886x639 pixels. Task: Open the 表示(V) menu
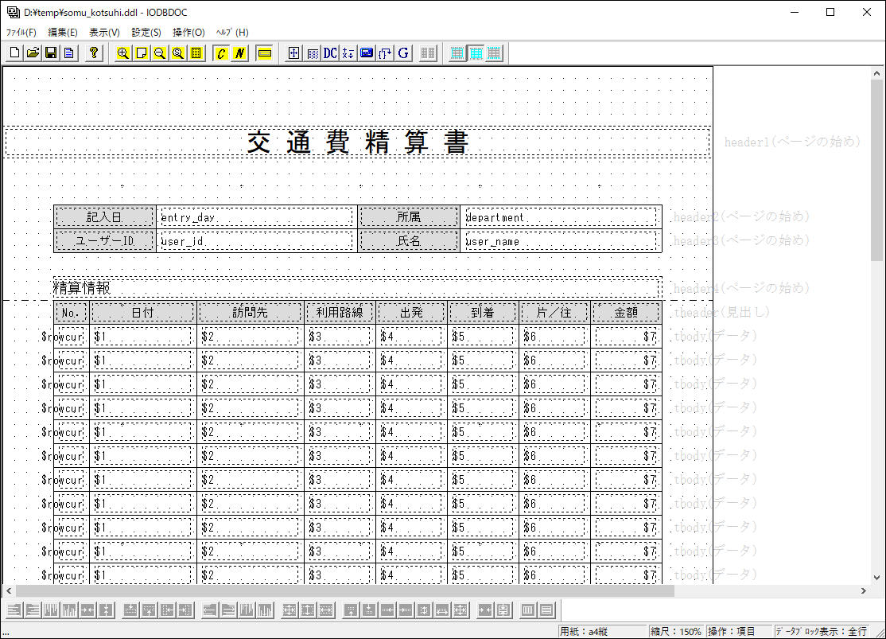[104, 33]
